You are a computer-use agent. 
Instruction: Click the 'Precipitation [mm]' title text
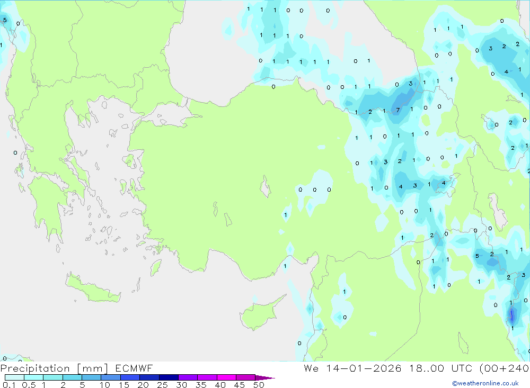[x=54, y=368]
